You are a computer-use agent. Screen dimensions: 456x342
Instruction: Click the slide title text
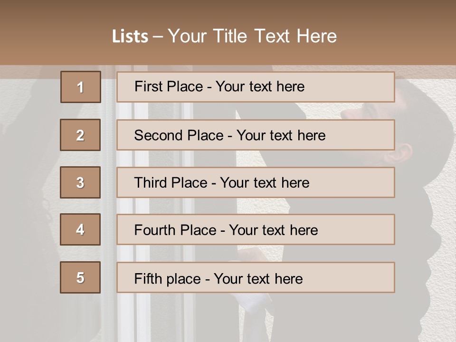tap(224, 36)
